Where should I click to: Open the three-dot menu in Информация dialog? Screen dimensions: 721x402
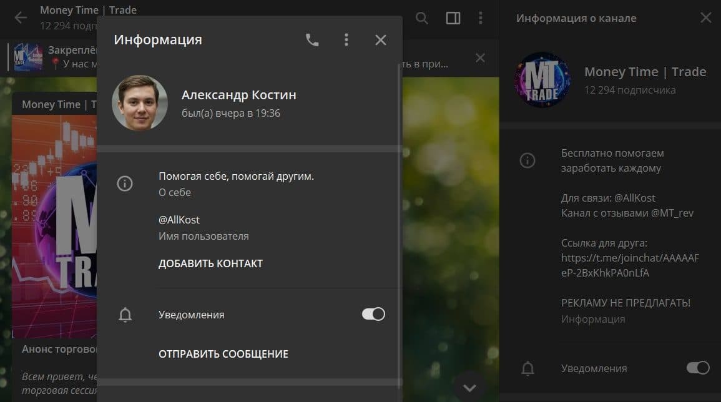pyautogui.click(x=346, y=40)
